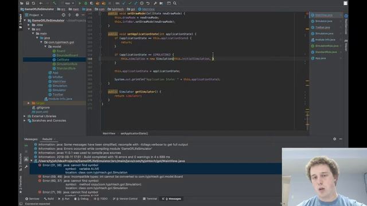This screenshot has height=206, width=367.
Task: Collapse the MainView.java error group
Action: pyautogui.click(x=32, y=161)
